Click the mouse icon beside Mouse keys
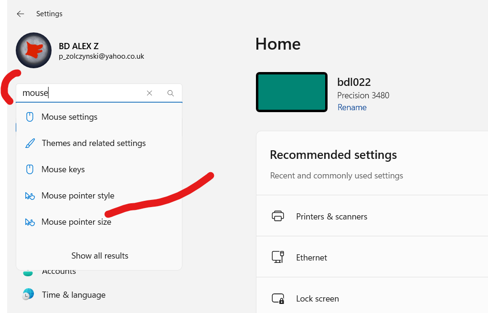 point(30,169)
